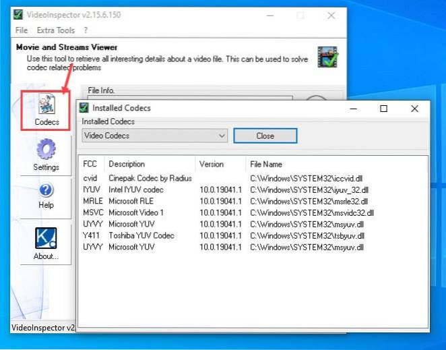The image size is (446, 350).
Task: Click the Codecs sidebar icon
Action: [46, 105]
